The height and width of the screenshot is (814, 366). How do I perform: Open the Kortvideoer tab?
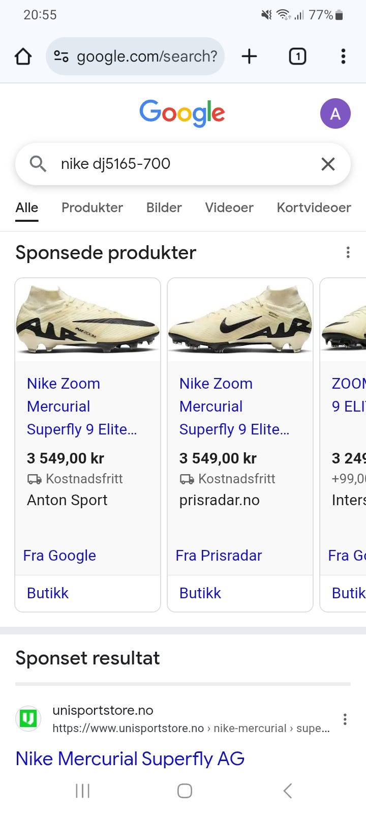tap(314, 208)
